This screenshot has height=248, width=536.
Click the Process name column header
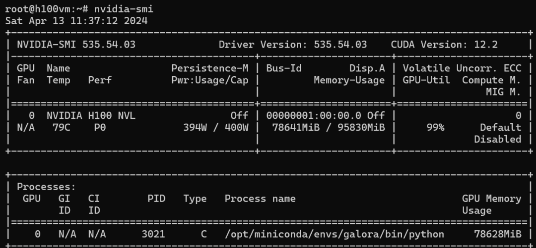point(260,198)
